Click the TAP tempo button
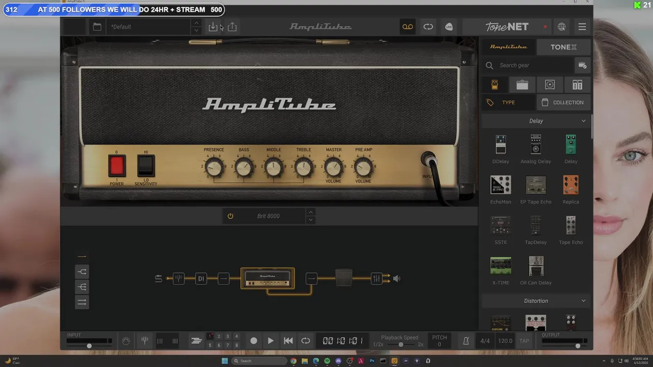Viewport: 653px width, 367px height. pos(524,341)
